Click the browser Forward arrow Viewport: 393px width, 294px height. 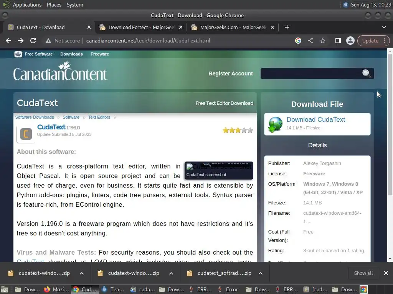click(x=21, y=41)
